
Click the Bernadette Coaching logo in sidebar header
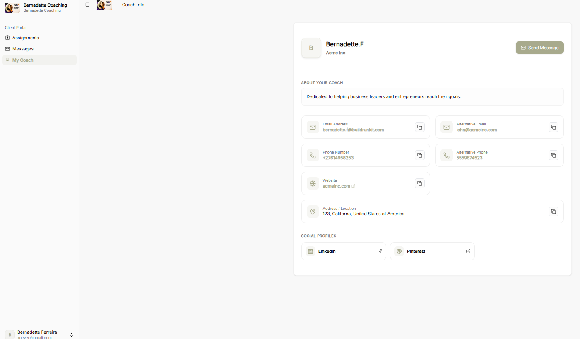point(12,7)
